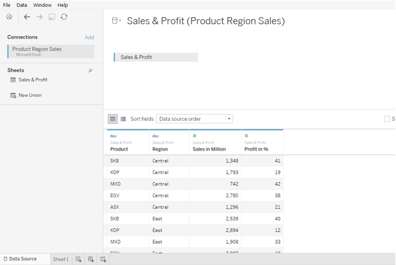The image size is (396, 265).
Task: Select Sales & Profit in Sheets list
Action: pos(33,80)
